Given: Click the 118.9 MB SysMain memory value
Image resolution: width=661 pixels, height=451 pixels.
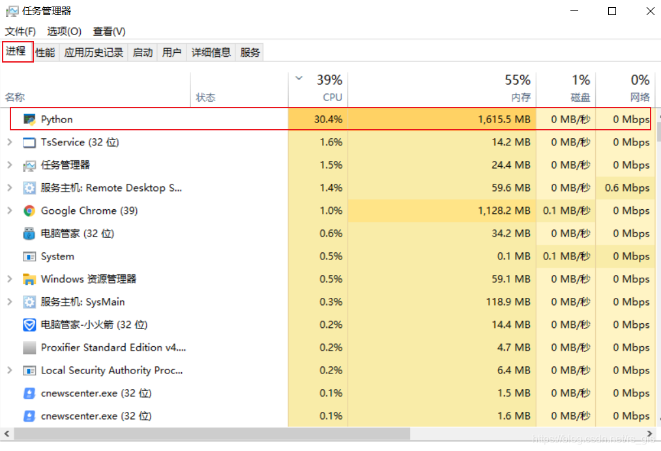Looking at the screenshot, I should pyautogui.click(x=508, y=302).
